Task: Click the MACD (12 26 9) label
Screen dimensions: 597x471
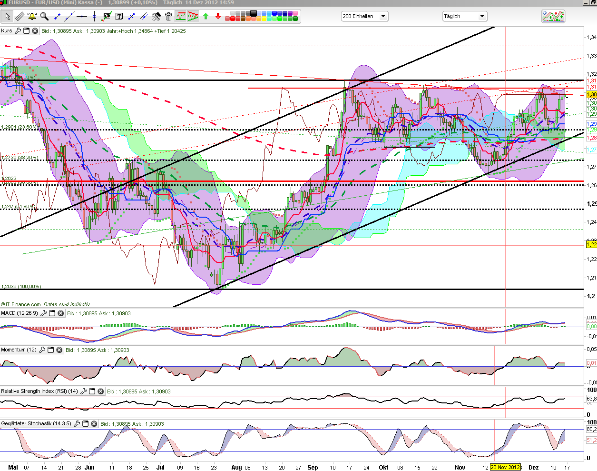Action: click(x=20, y=313)
